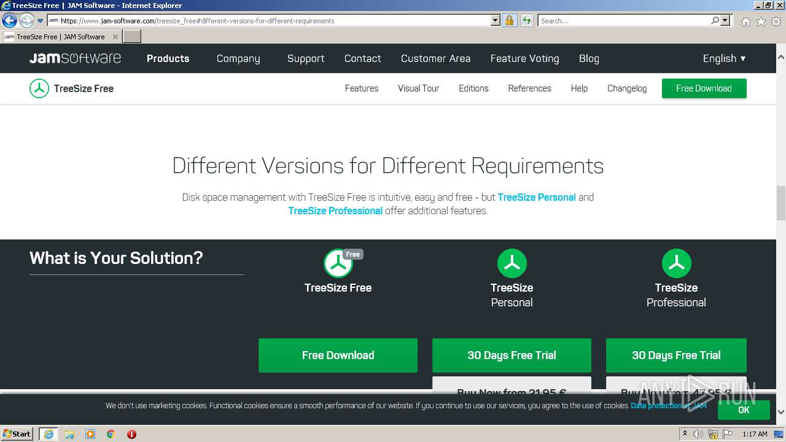This screenshot has height=442, width=786.
Task: Open the IE Tools gear icon
Action: tap(776, 21)
